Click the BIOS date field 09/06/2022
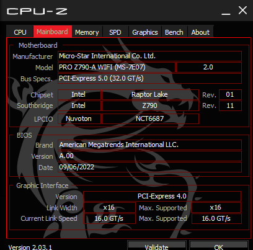This screenshot has width=253, height=250. tap(149, 167)
